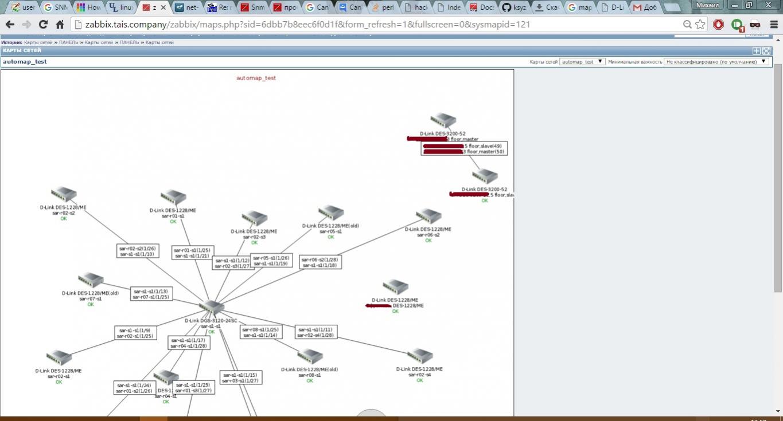The image size is (783, 421).
Task: Click the top DES-3200-52 master switch icon
Action: pos(443,121)
